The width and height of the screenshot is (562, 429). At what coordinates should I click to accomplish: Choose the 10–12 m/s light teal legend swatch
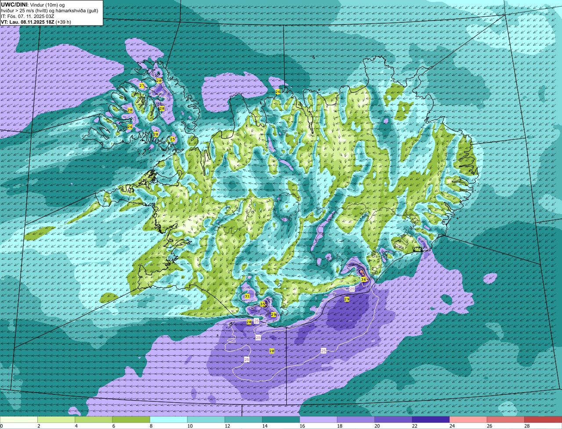pyautogui.click(x=206, y=420)
